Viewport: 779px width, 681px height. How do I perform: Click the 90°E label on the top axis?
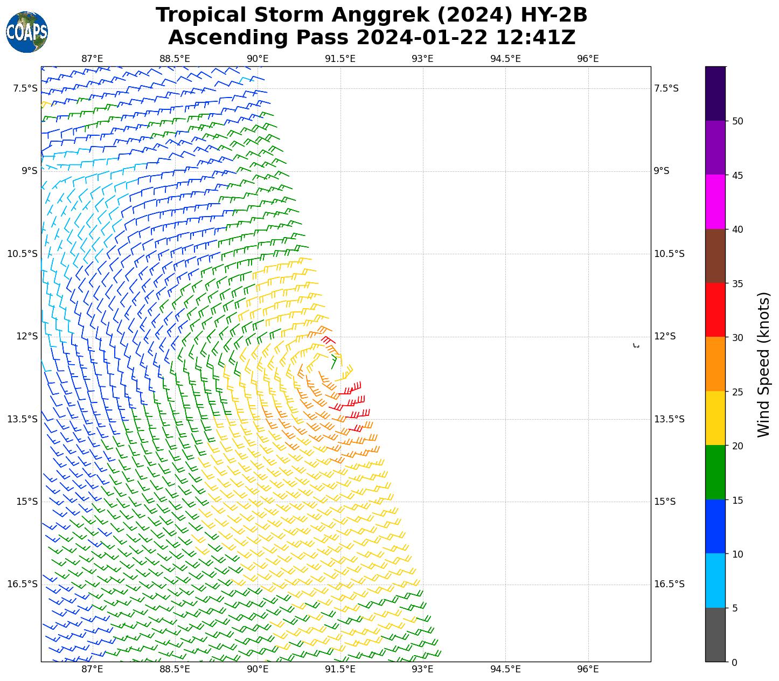tap(258, 59)
